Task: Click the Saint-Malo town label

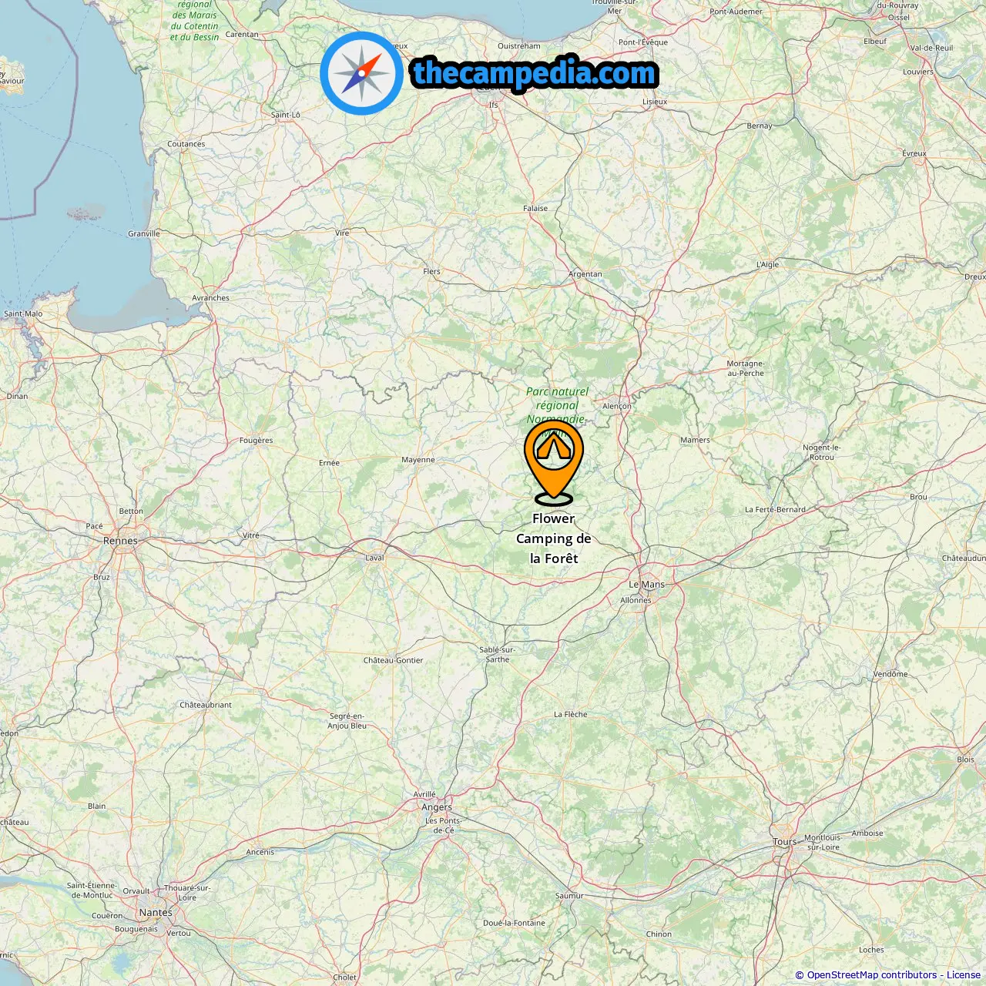Action: 23,314
